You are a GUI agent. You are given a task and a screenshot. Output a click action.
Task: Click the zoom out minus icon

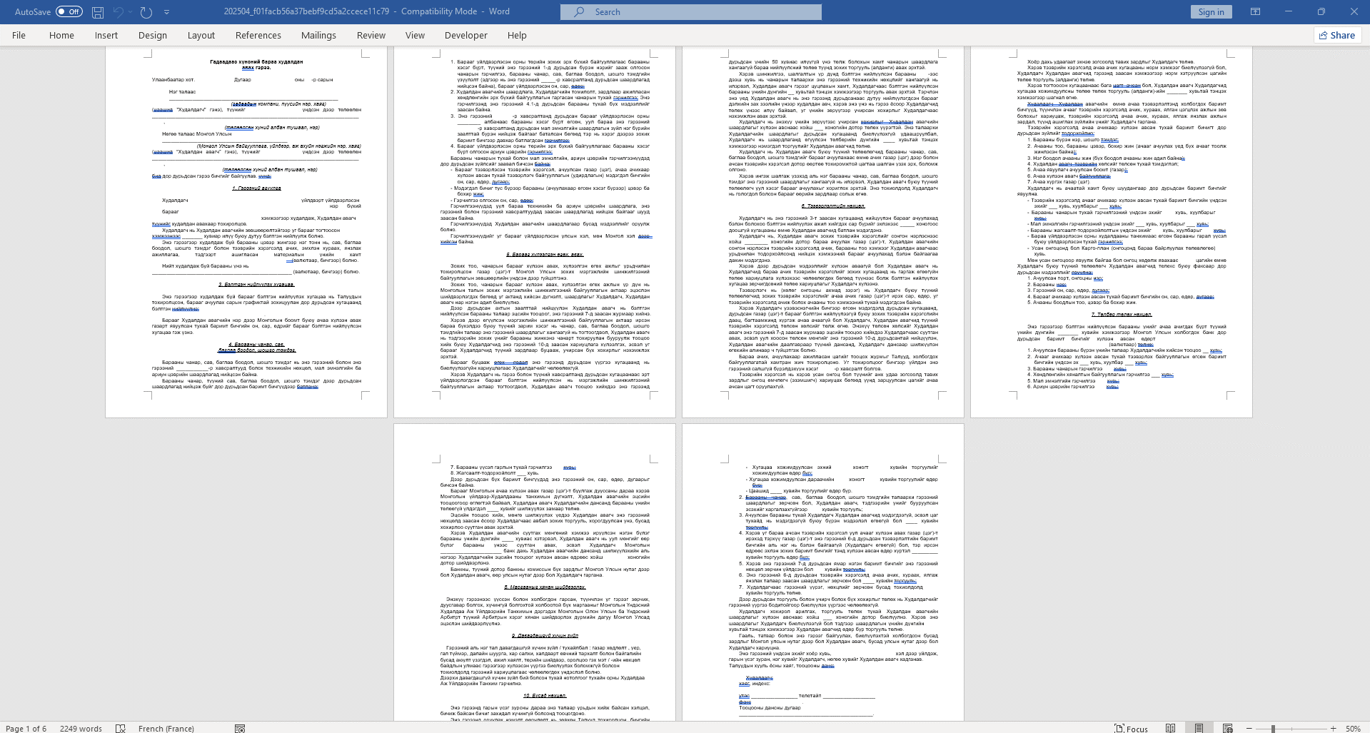click(1249, 728)
